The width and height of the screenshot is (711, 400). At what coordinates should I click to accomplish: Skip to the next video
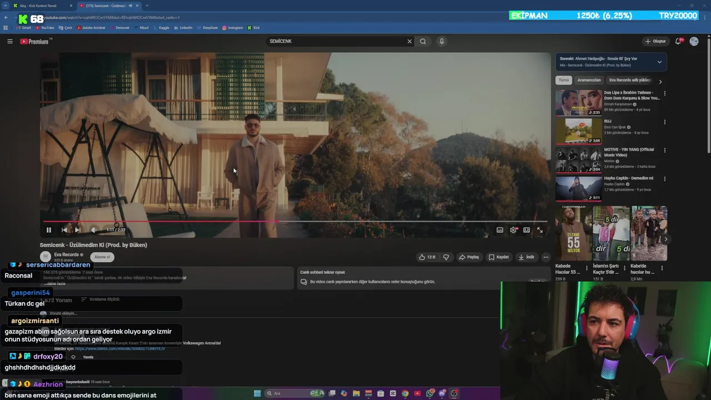78,230
